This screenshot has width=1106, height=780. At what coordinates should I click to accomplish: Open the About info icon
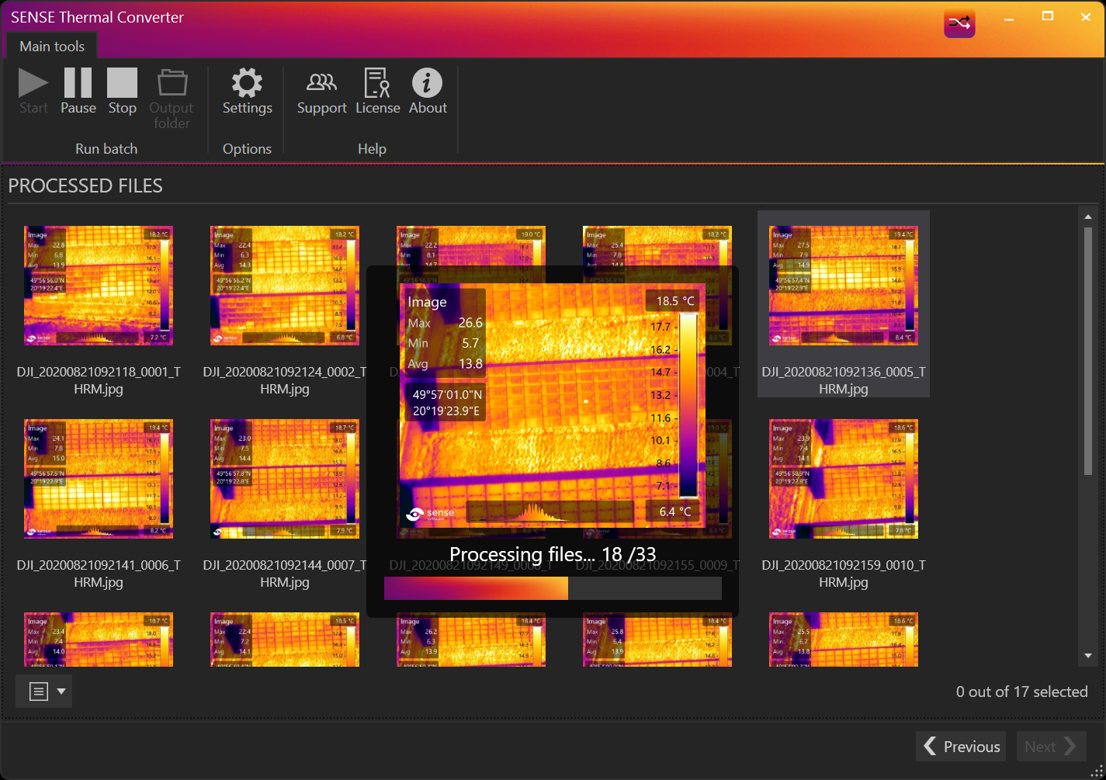pos(427,84)
